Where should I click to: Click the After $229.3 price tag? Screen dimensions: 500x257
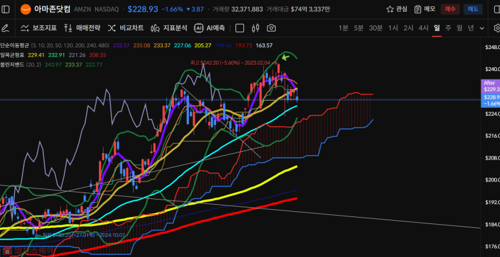490,87
